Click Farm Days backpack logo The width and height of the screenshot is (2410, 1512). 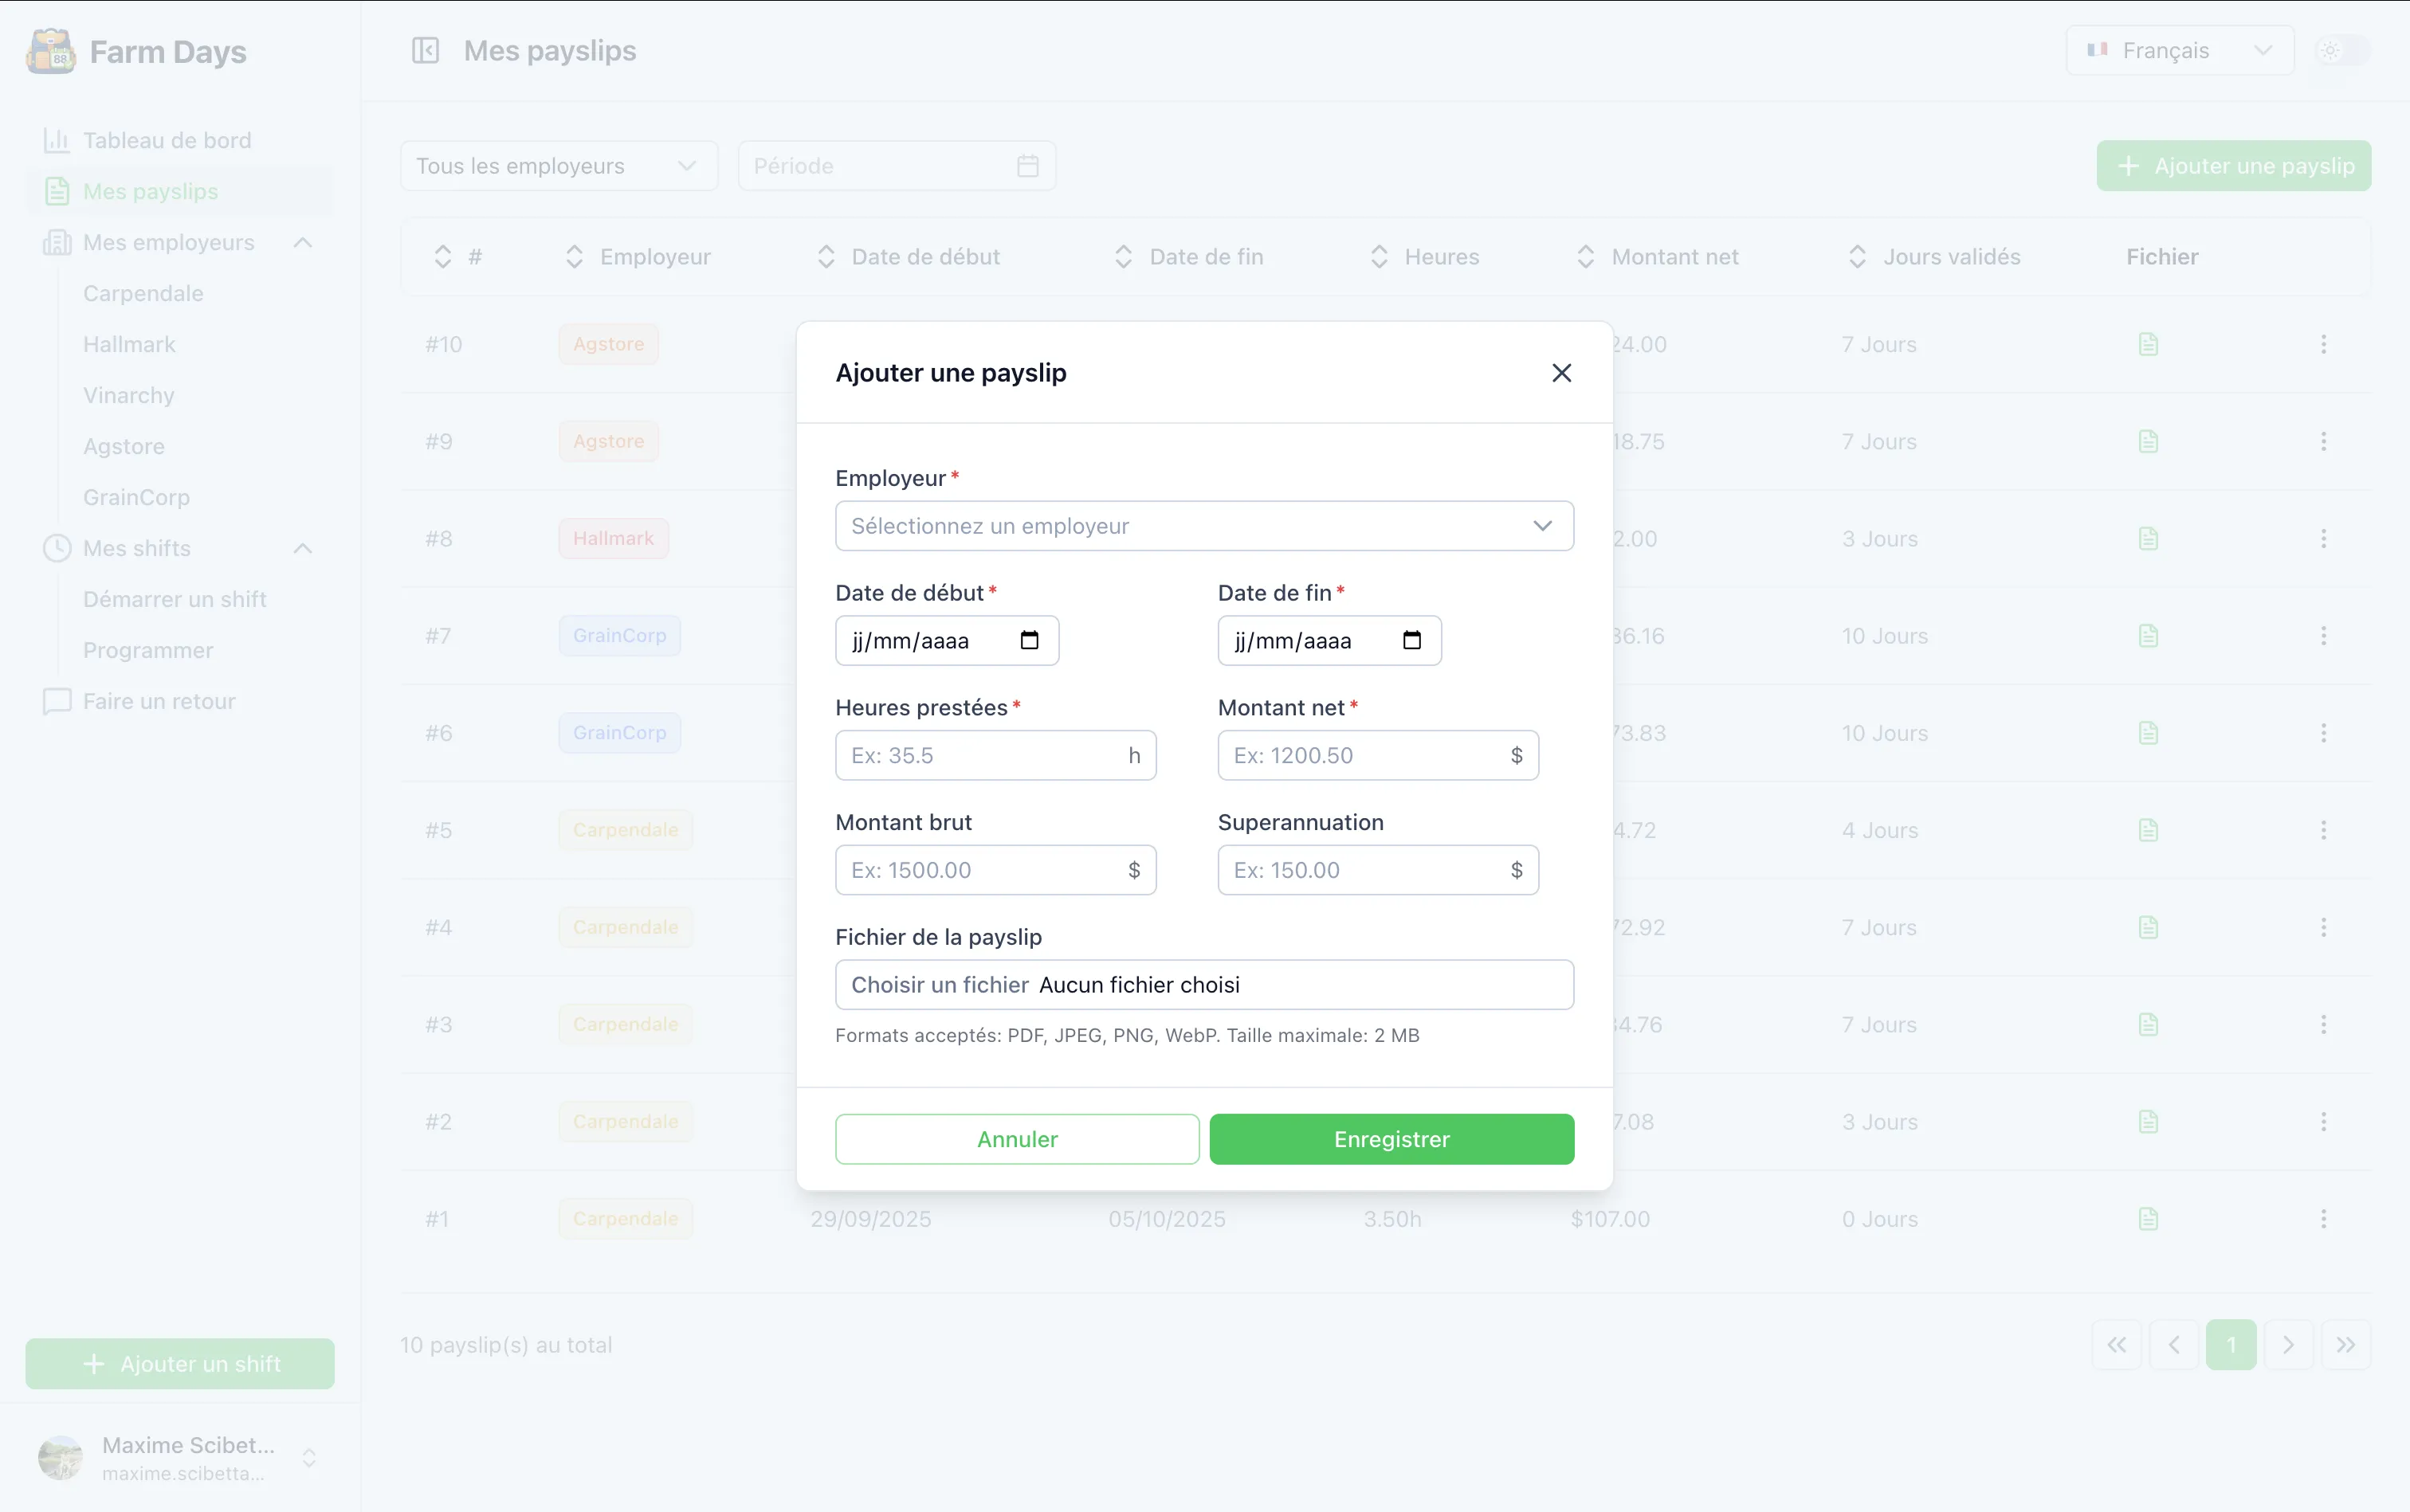(x=50, y=51)
